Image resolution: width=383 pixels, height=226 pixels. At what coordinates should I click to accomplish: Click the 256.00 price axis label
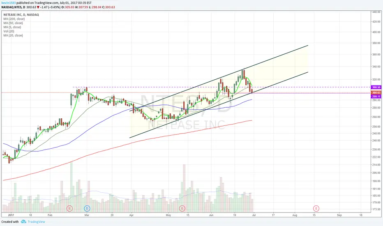click(x=376, y=127)
